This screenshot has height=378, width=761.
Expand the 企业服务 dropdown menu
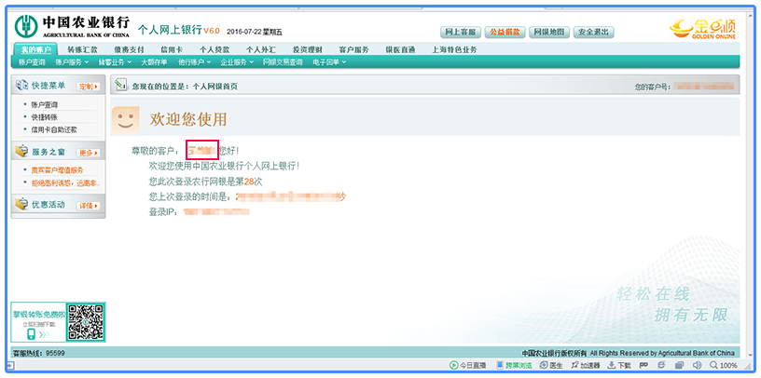[x=237, y=62]
